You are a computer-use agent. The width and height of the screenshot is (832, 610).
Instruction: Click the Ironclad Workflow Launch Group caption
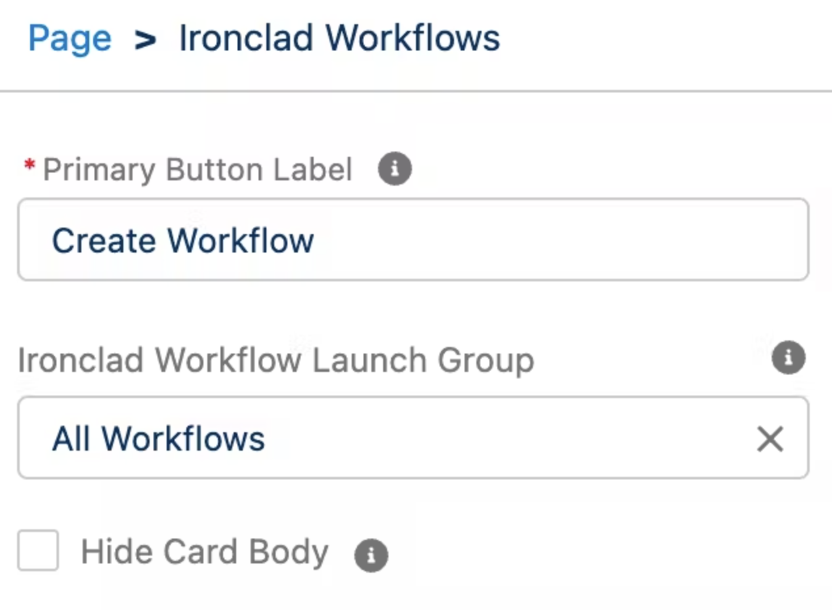pos(276,360)
